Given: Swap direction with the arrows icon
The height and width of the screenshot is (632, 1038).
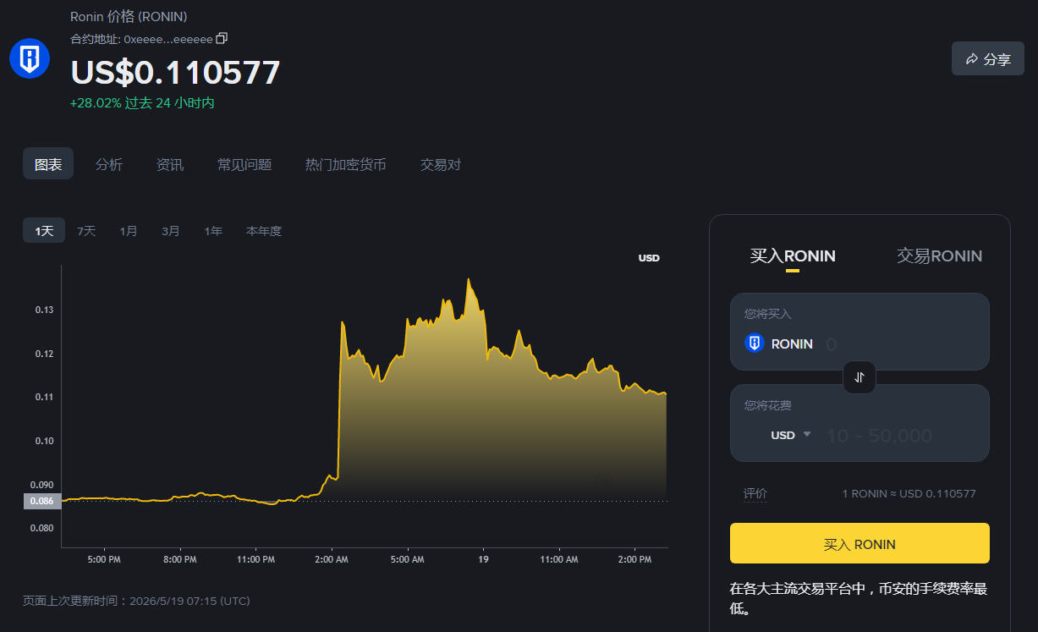Looking at the screenshot, I should pos(860,377).
